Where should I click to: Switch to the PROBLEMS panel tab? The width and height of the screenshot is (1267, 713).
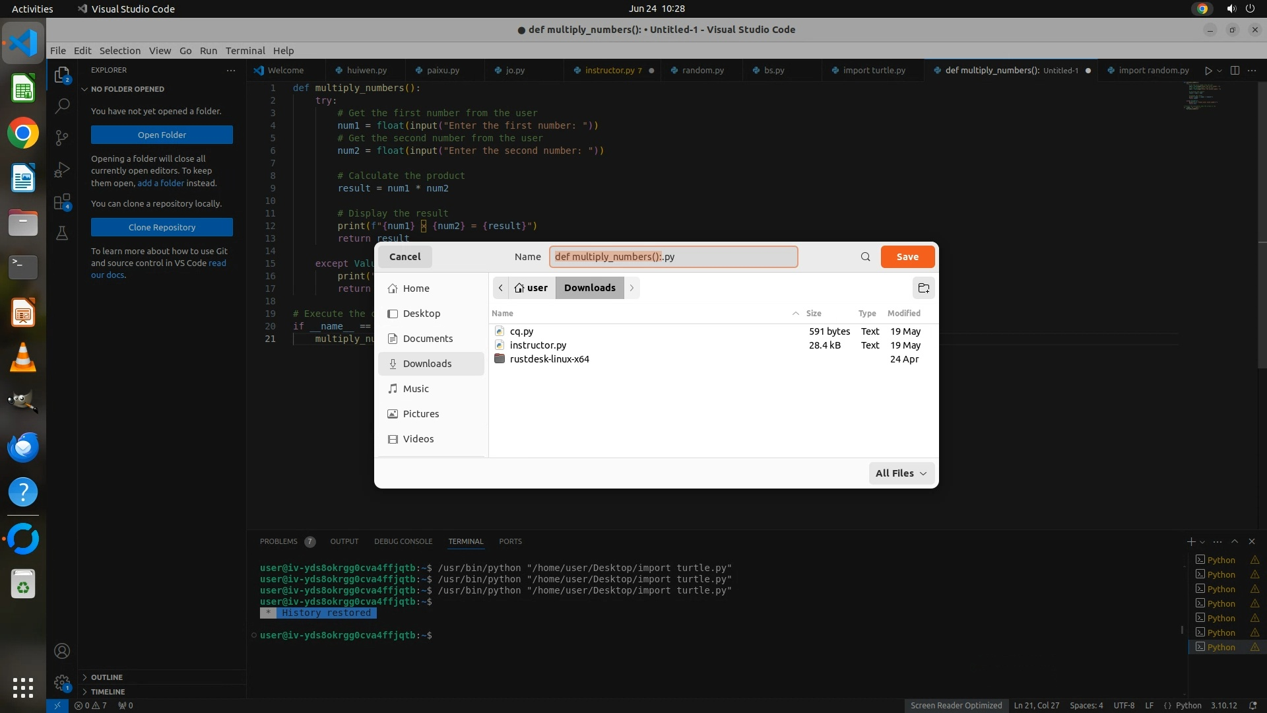pyautogui.click(x=278, y=541)
